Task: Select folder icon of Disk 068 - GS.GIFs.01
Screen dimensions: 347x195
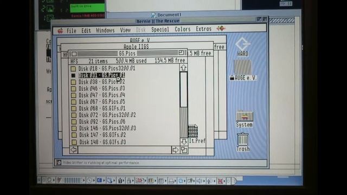Action: point(74,108)
